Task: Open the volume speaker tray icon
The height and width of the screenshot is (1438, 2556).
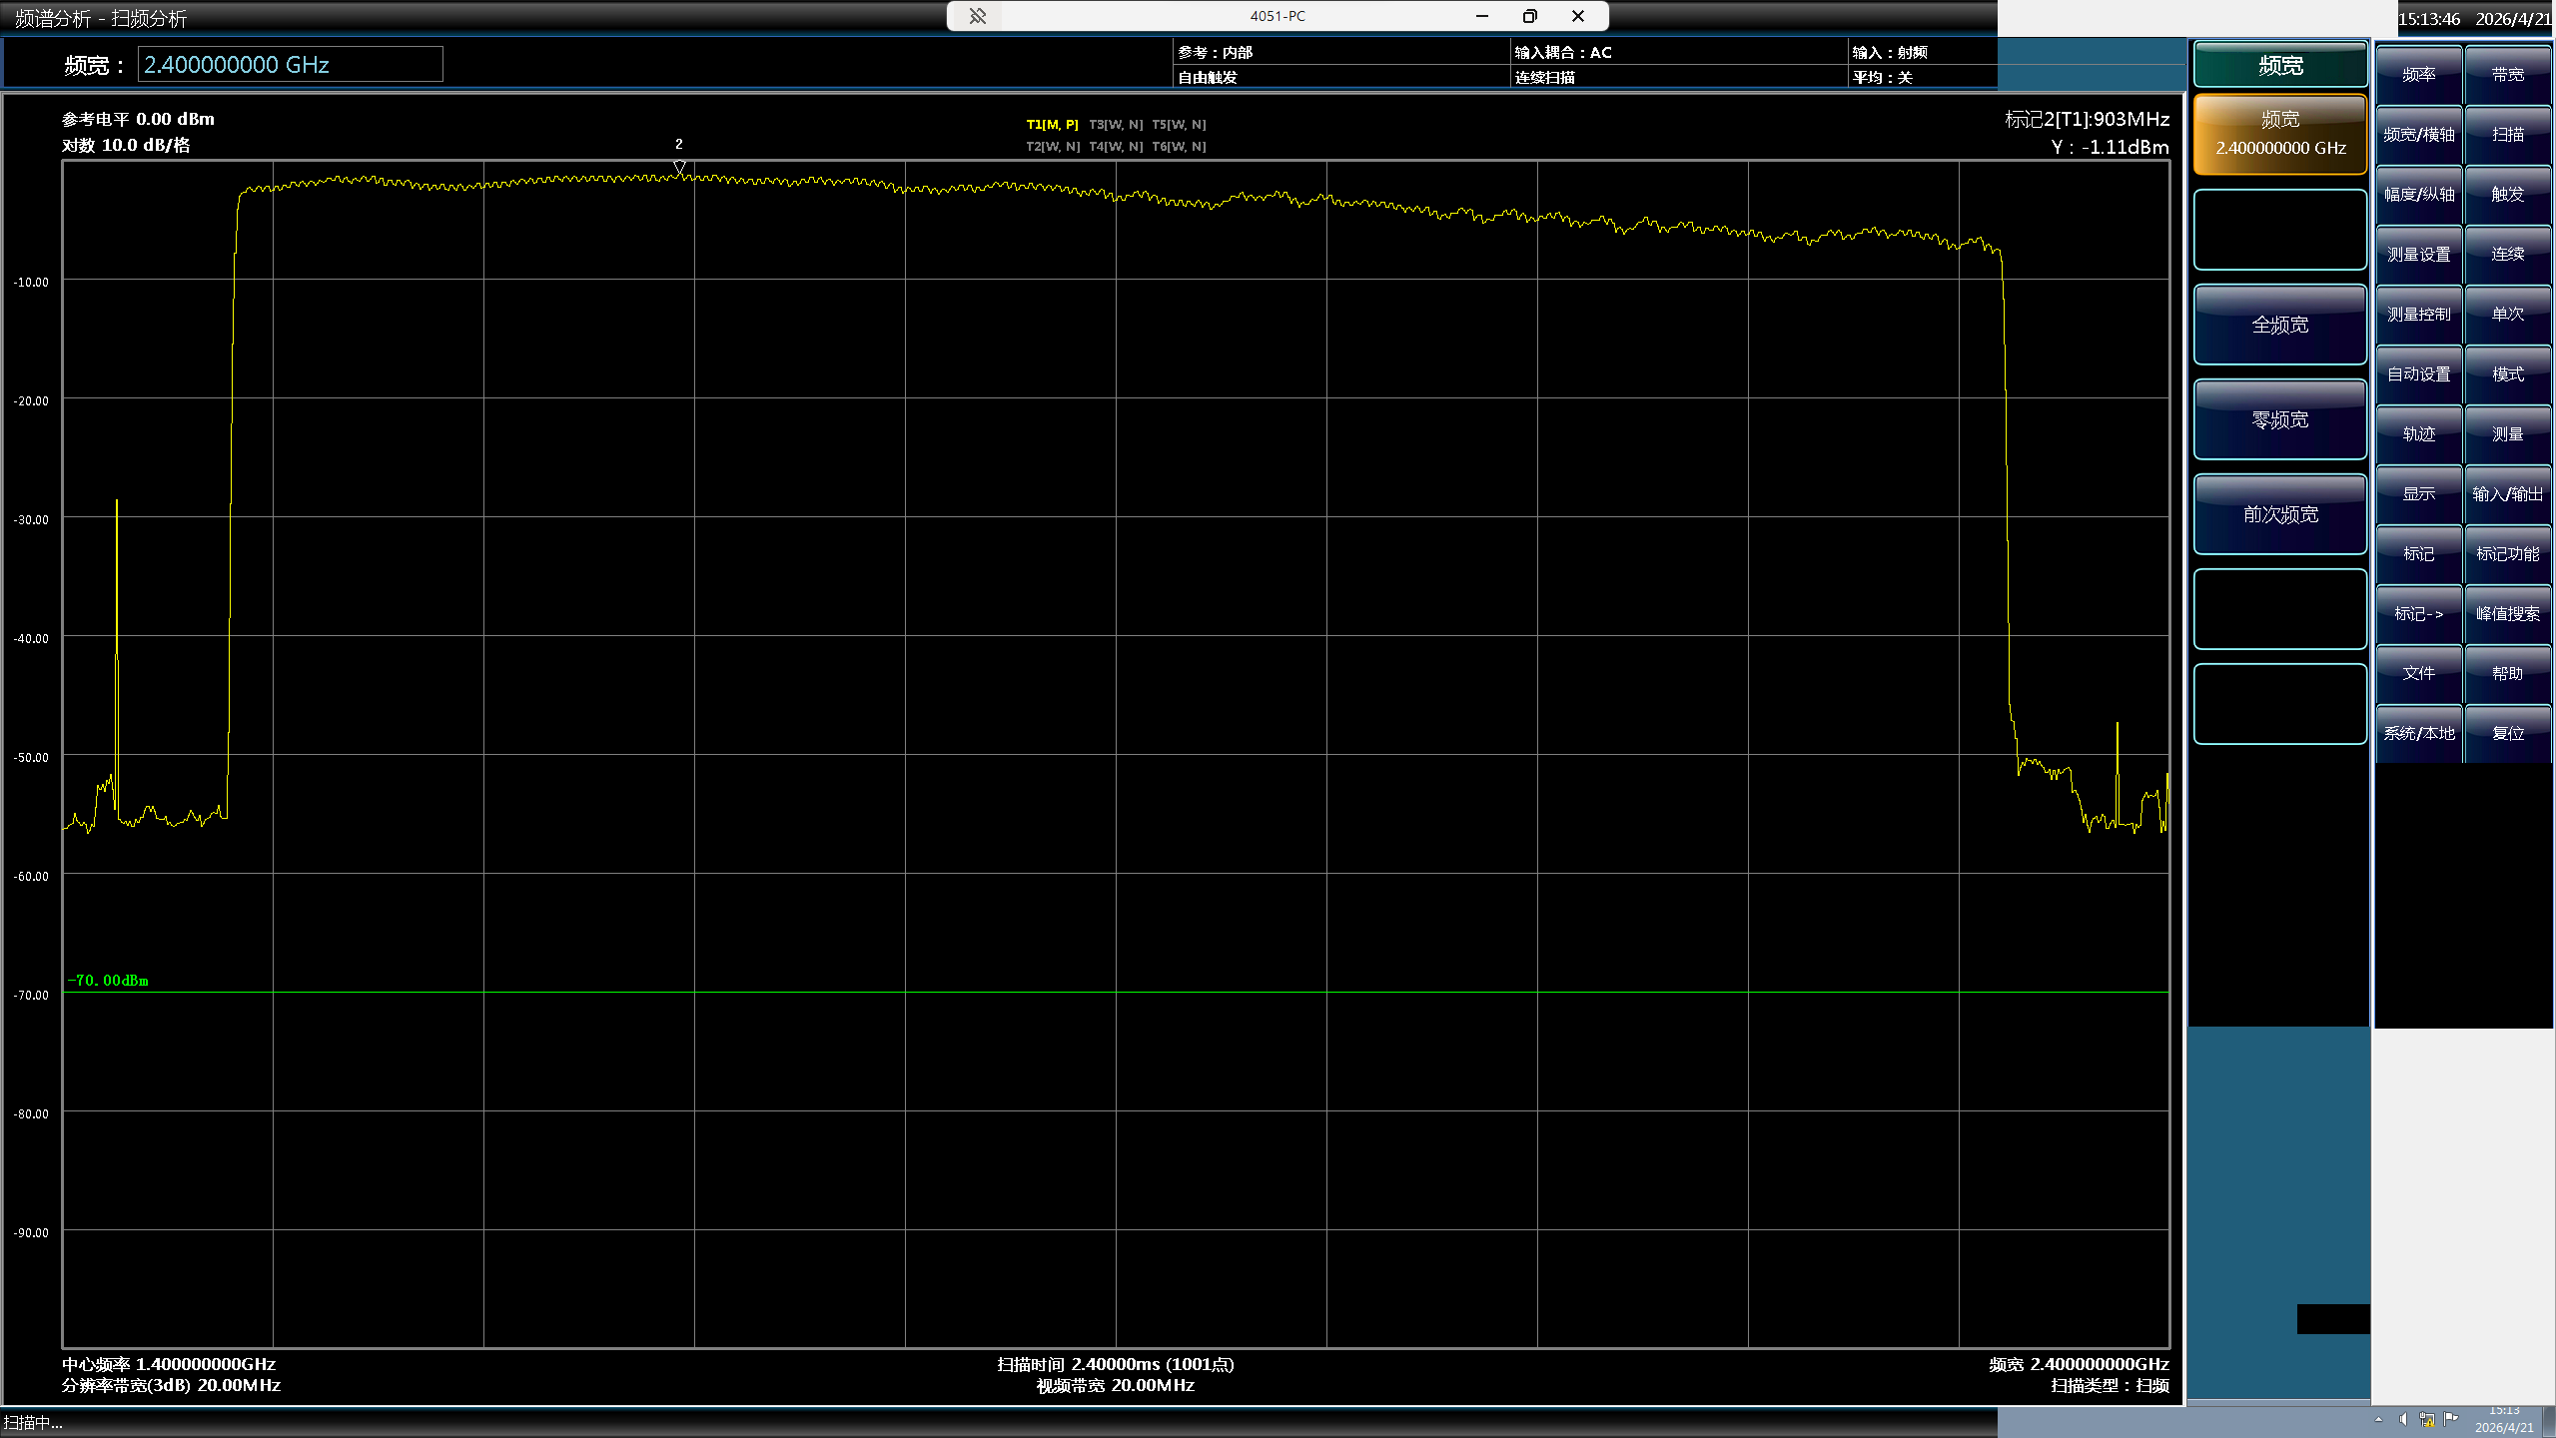Action: [2402, 1419]
